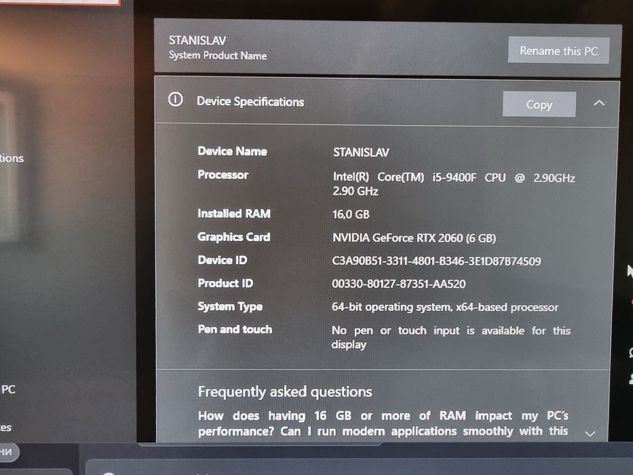Select Installed RAM value 16,0 GB

pos(351,214)
